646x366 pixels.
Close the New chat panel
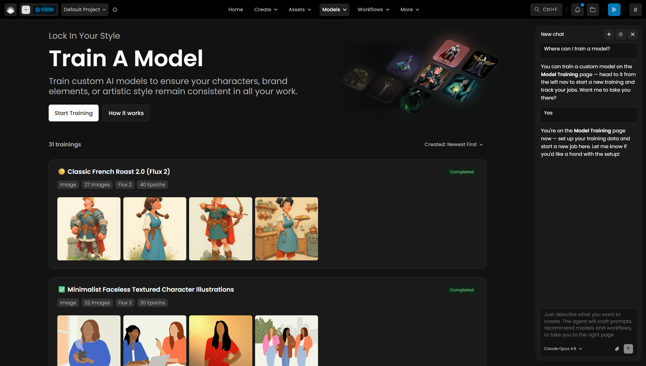(x=633, y=34)
